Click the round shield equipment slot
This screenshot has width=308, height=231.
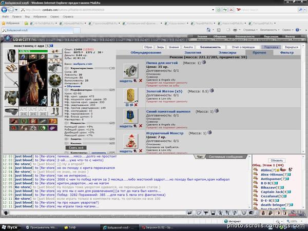55,80
